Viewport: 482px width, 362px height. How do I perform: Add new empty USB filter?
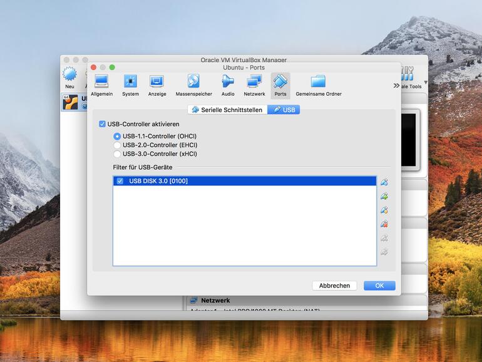coord(384,182)
